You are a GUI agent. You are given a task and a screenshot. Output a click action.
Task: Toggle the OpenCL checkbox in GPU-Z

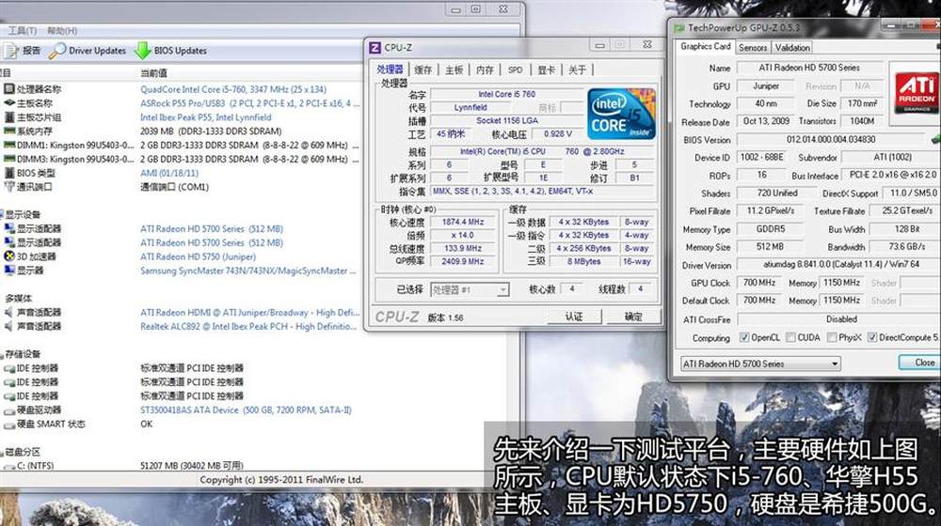[744, 337]
